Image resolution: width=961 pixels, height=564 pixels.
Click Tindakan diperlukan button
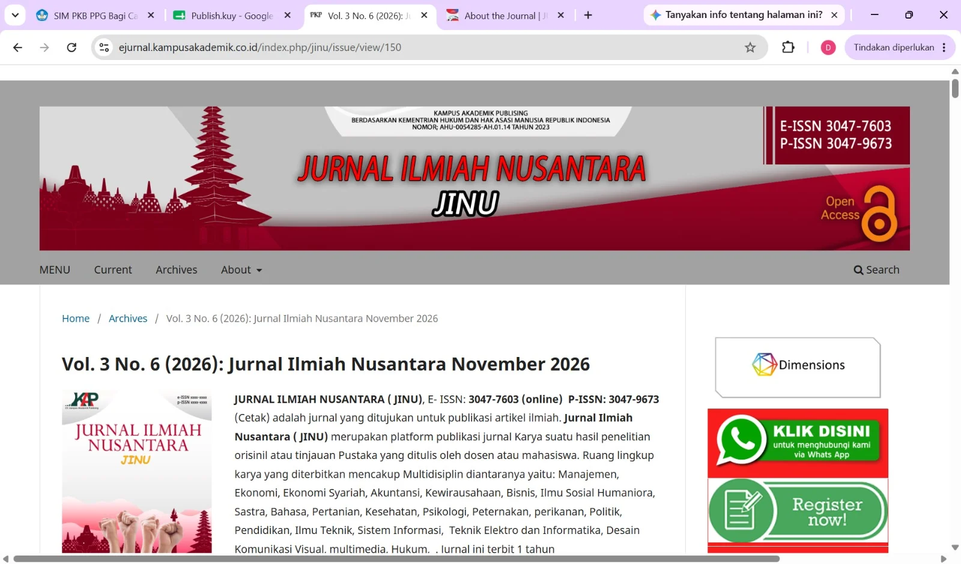[894, 47]
